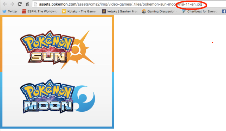Open the Kotaku - The Gamer bookmark
The width and height of the screenshot is (226, 131).
click(x=79, y=11)
